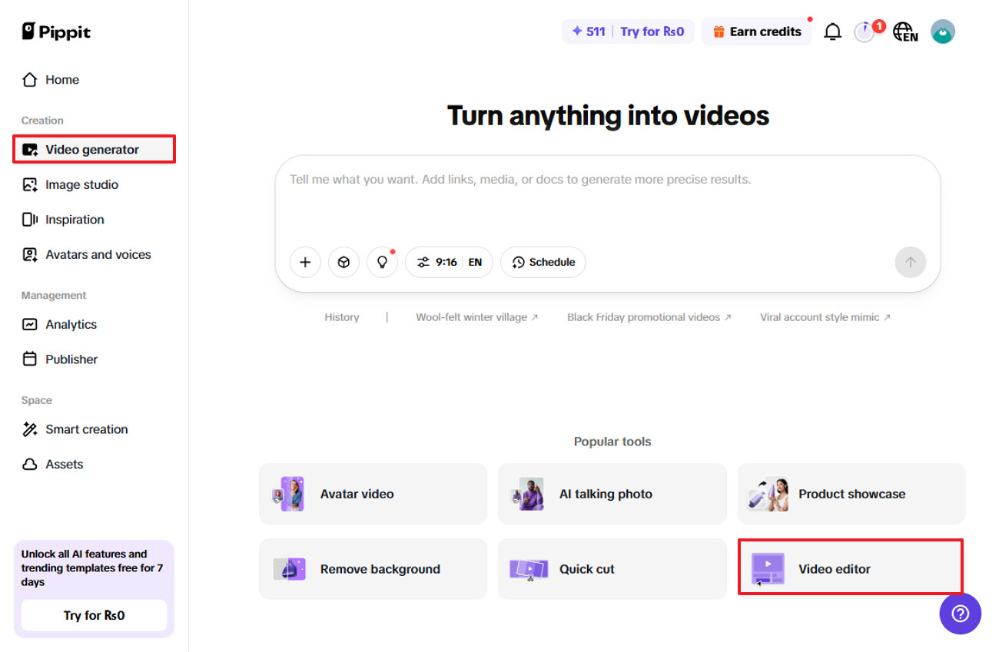Open the notifications bell
999x652 pixels.
(x=832, y=31)
